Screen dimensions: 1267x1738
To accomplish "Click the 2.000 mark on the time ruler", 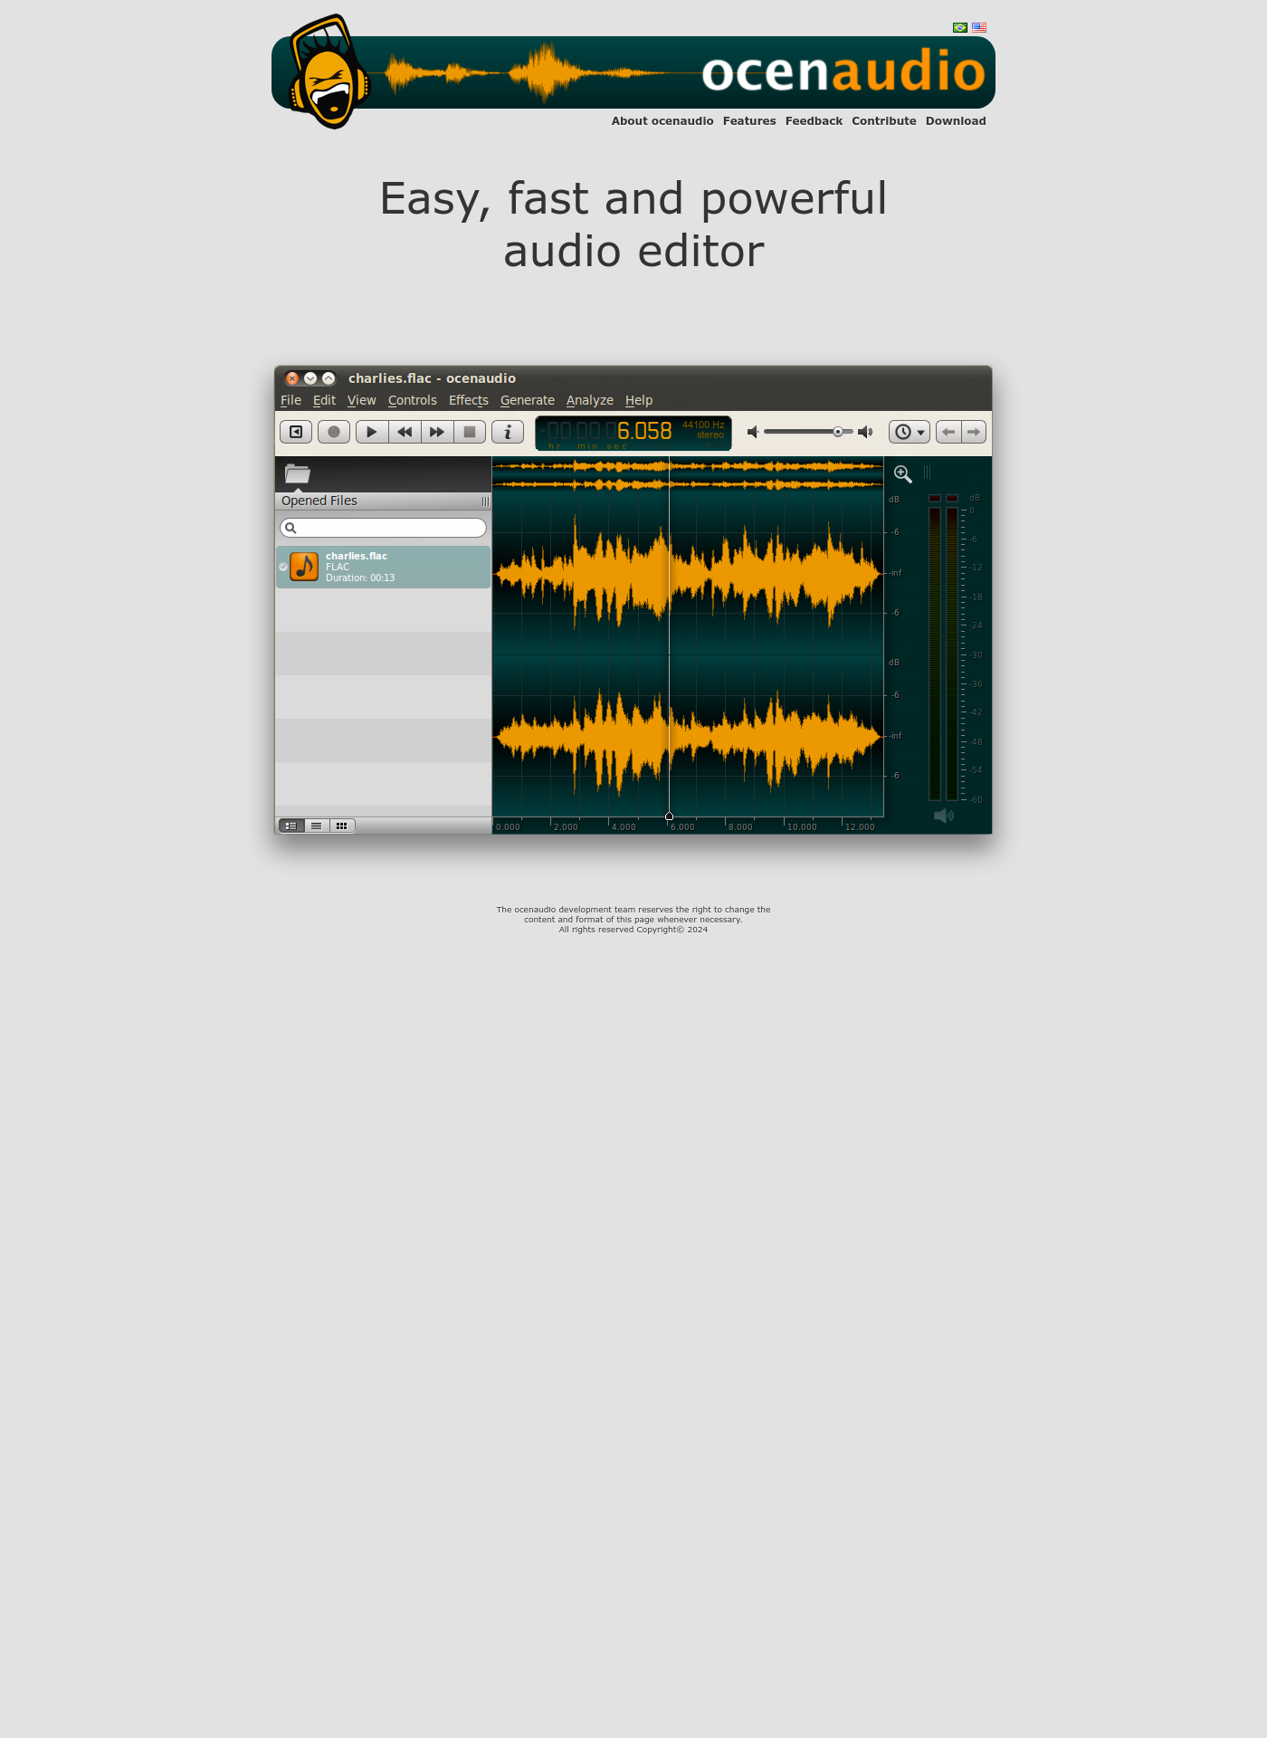I will pyautogui.click(x=566, y=826).
